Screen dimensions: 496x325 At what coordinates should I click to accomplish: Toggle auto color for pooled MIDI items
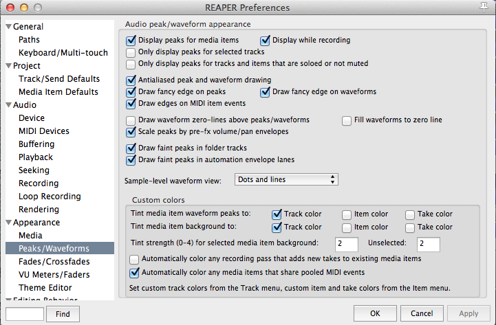pos(134,273)
